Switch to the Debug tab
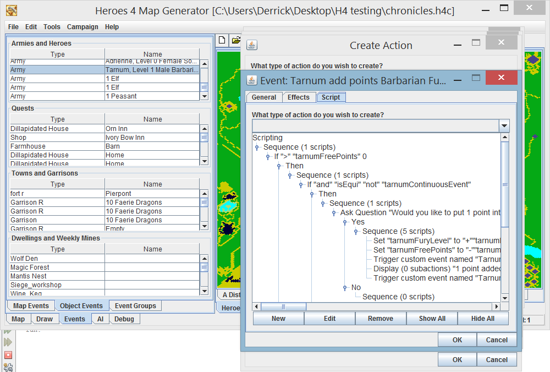Image resolution: width=550 pixels, height=372 pixels. (x=124, y=319)
